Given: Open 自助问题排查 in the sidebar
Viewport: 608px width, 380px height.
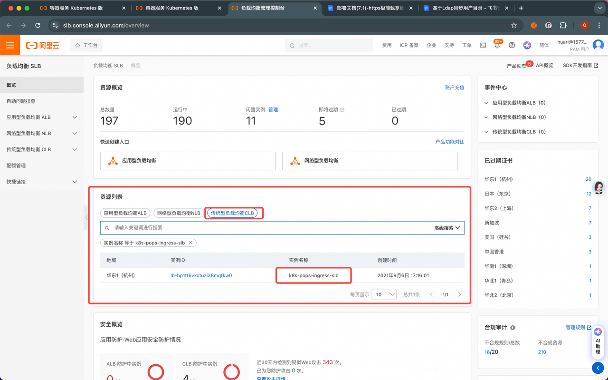Looking at the screenshot, I should (21, 101).
